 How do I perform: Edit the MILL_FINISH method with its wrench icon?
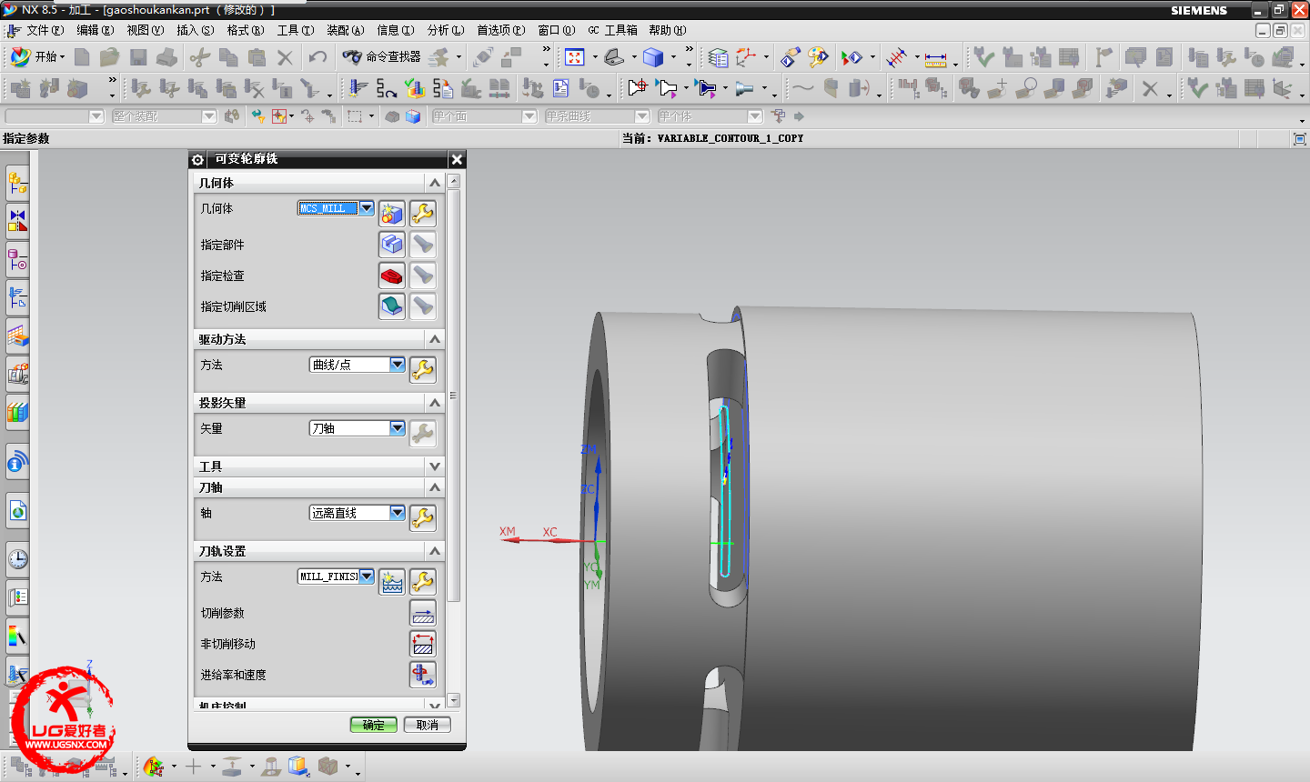click(x=423, y=582)
